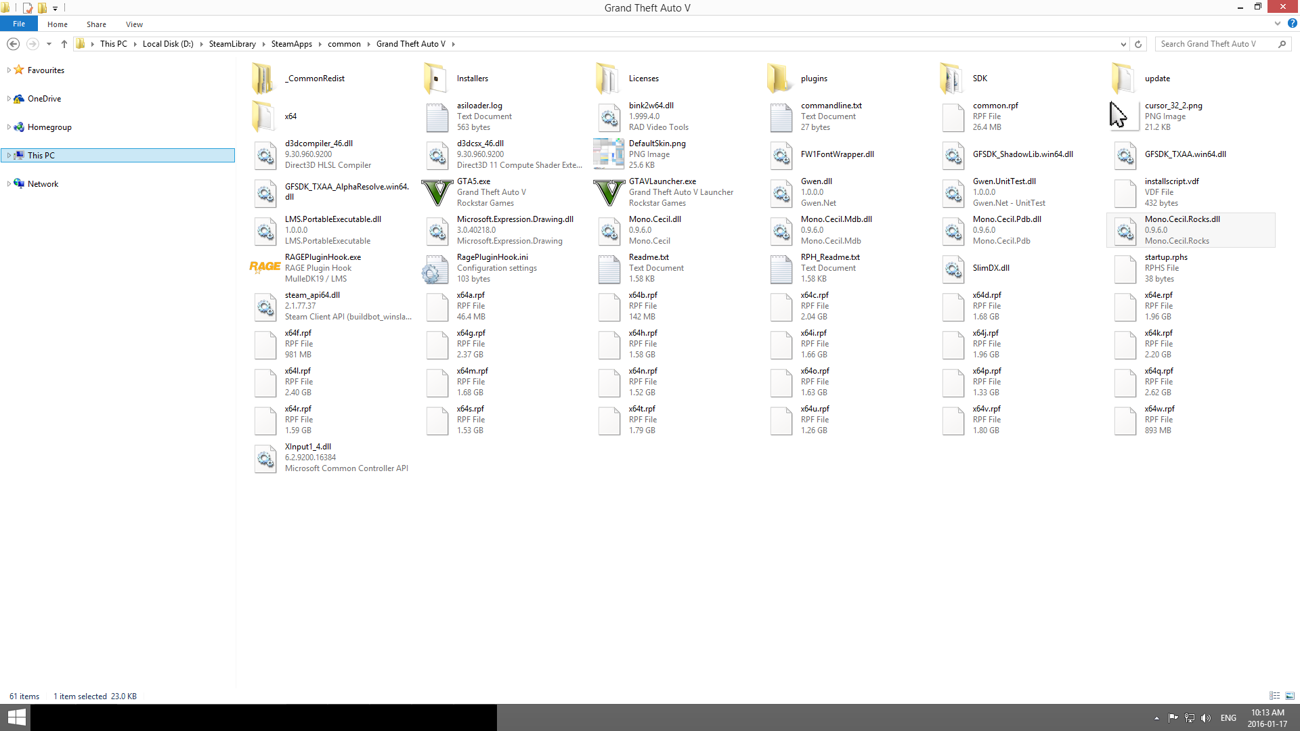Expand the Favourites tree node
Screen dimensions: 1300x731
[9, 70]
